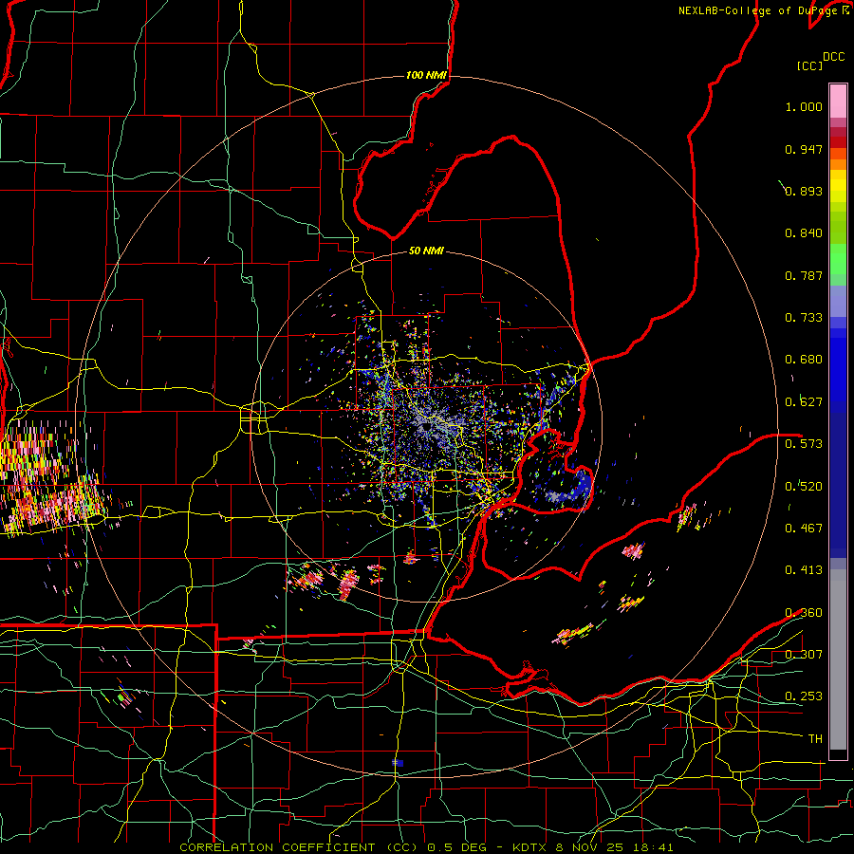Select the 1.000 legend value
The width and height of the screenshot is (854, 854).
[804, 106]
